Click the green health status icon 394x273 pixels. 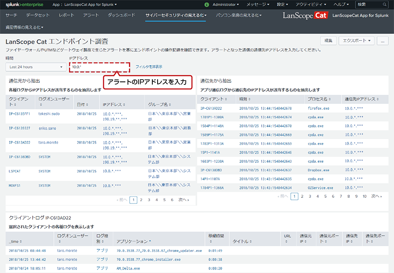tap(207, 4)
